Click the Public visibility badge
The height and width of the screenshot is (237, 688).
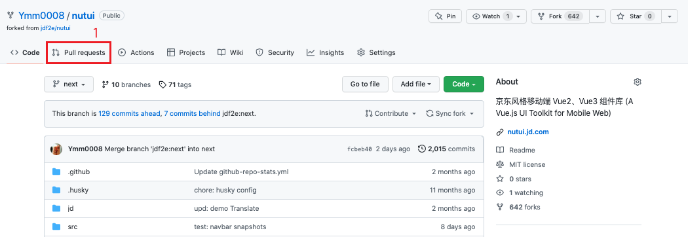click(111, 15)
